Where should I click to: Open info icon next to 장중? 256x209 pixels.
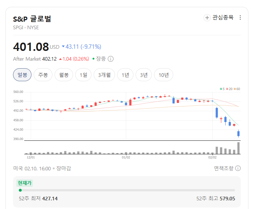(111, 59)
